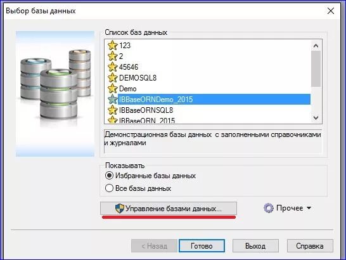346x260 pixels.
Task: Click the Справка help button
Action: point(310,246)
